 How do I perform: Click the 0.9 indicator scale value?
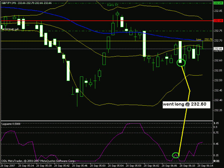coord(215,127)
